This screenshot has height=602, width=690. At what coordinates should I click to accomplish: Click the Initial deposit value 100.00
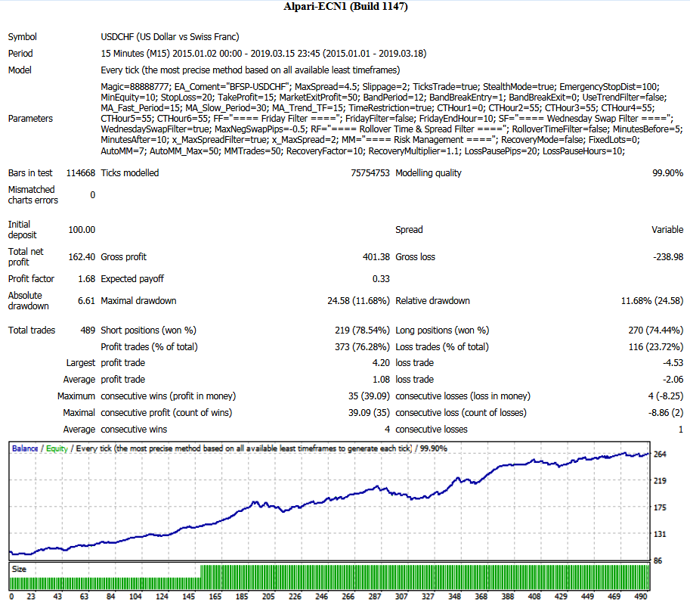82,230
